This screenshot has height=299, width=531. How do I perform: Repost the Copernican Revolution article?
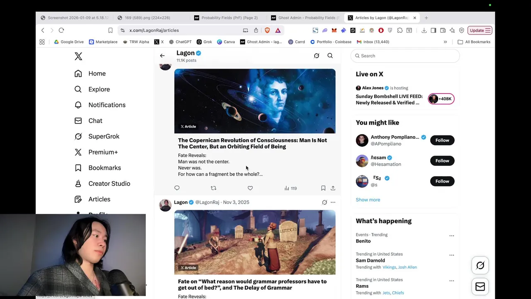[x=214, y=188]
